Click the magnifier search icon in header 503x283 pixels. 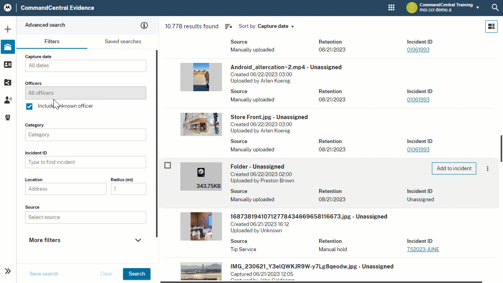(495, 7)
